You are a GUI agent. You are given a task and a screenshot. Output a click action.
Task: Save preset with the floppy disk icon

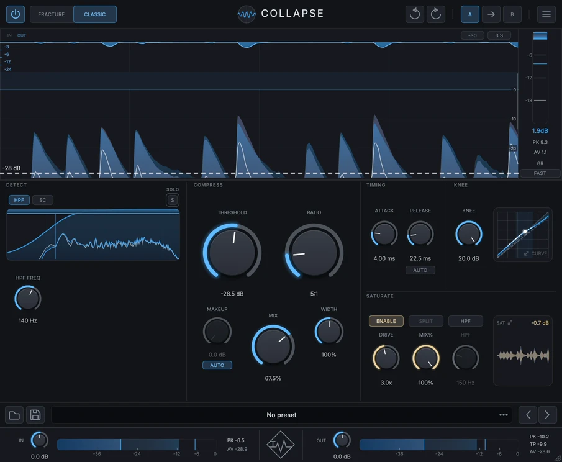pos(35,415)
